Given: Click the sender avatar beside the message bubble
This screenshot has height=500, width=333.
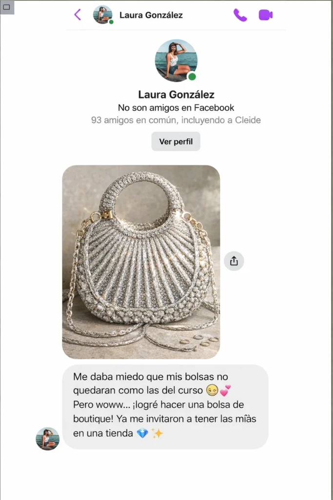Looking at the screenshot, I should pos(47,439).
